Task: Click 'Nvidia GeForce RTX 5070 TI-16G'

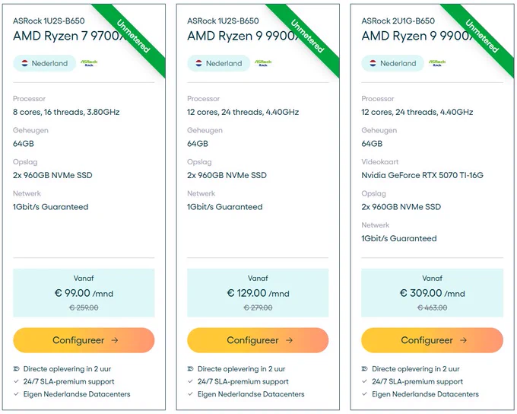Action: [x=423, y=175]
